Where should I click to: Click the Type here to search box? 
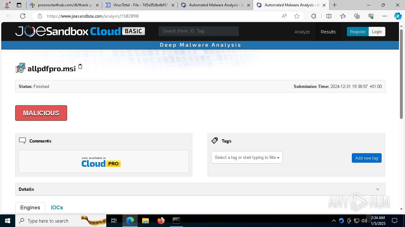pos(61,221)
